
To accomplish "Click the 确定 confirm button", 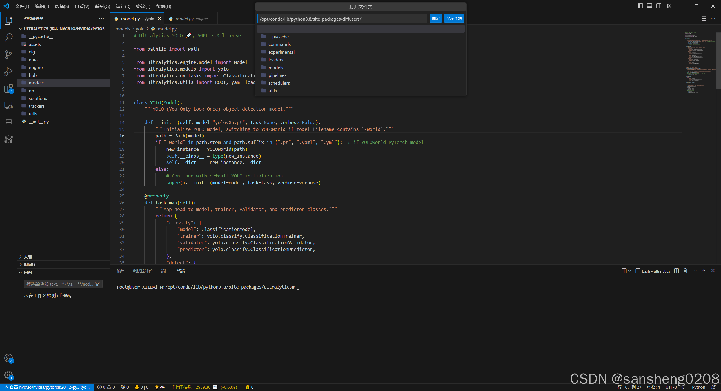I will [x=435, y=18].
